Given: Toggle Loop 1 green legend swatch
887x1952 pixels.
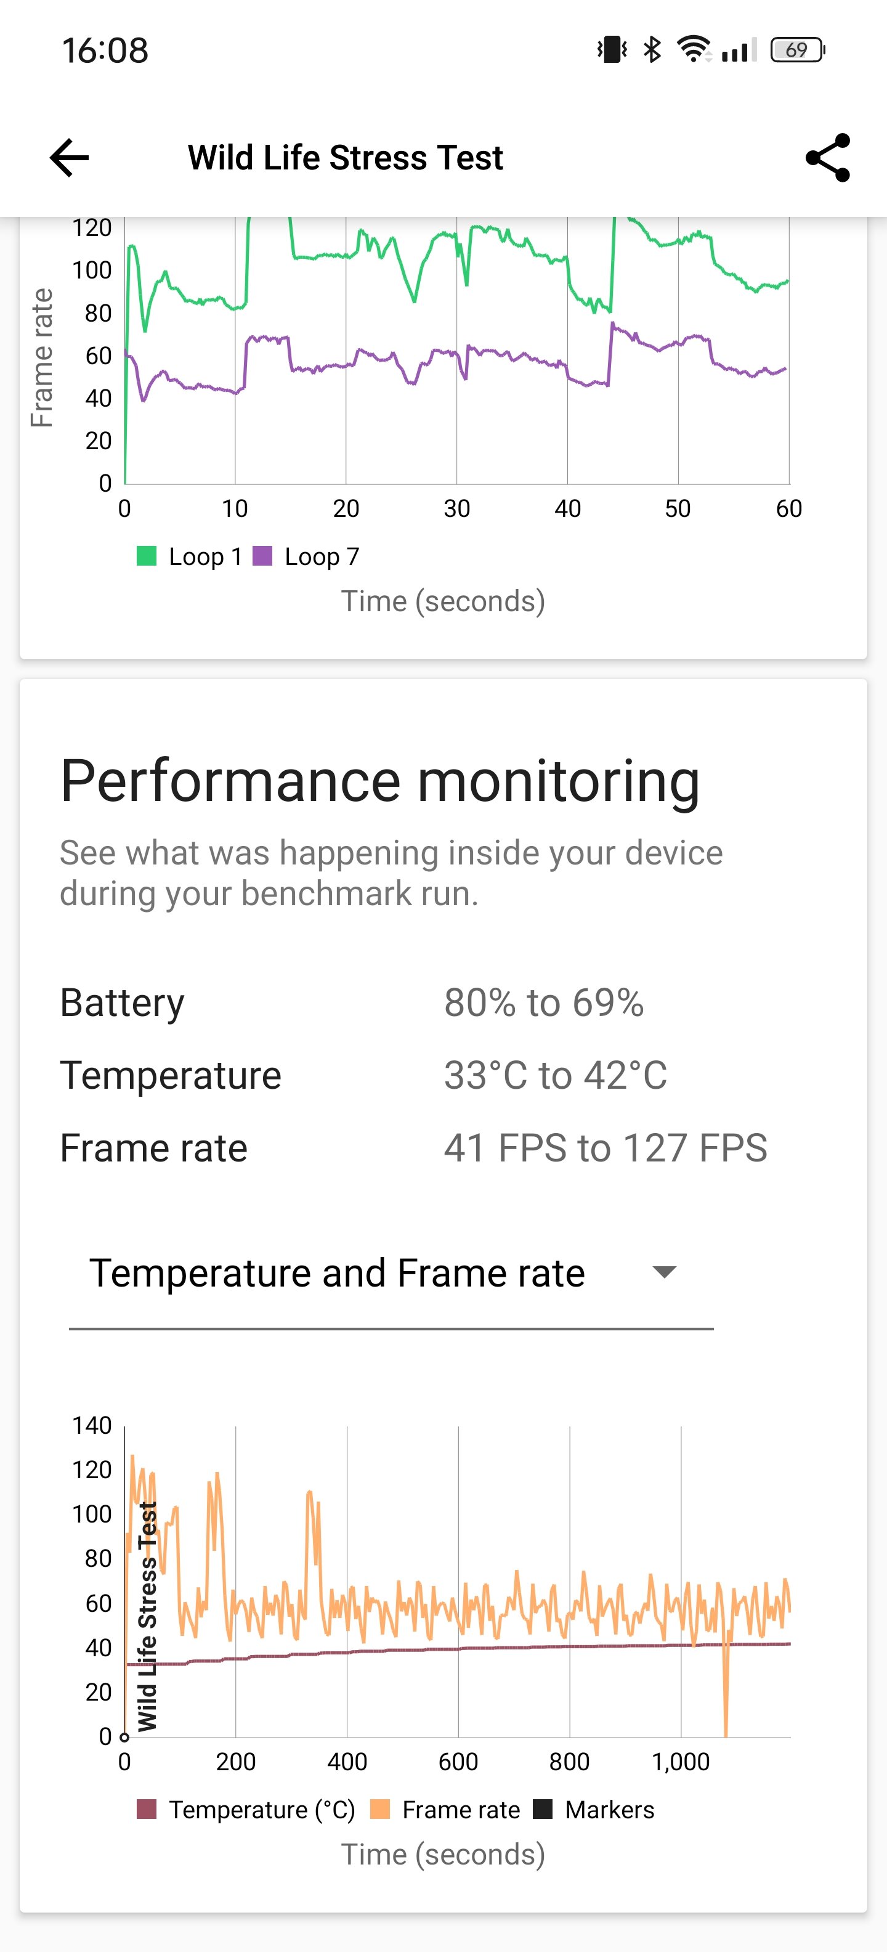Looking at the screenshot, I should point(146,556).
